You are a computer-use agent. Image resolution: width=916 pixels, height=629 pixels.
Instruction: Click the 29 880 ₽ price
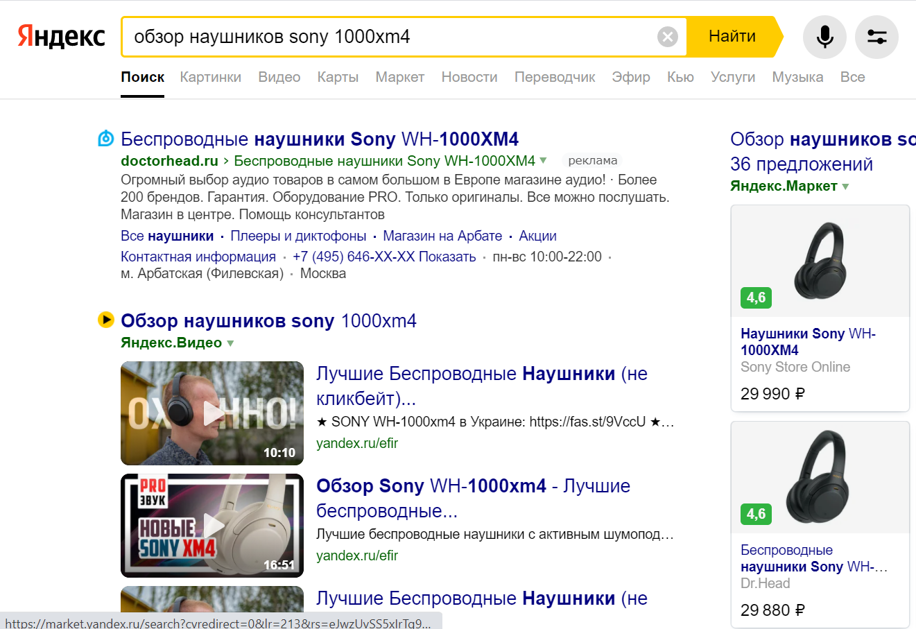[x=772, y=610]
